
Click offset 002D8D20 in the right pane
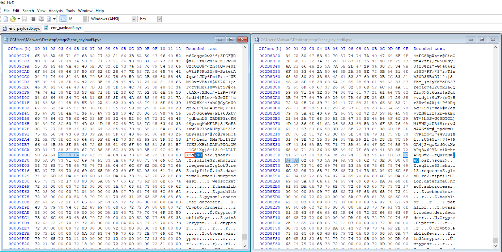click(x=270, y=56)
